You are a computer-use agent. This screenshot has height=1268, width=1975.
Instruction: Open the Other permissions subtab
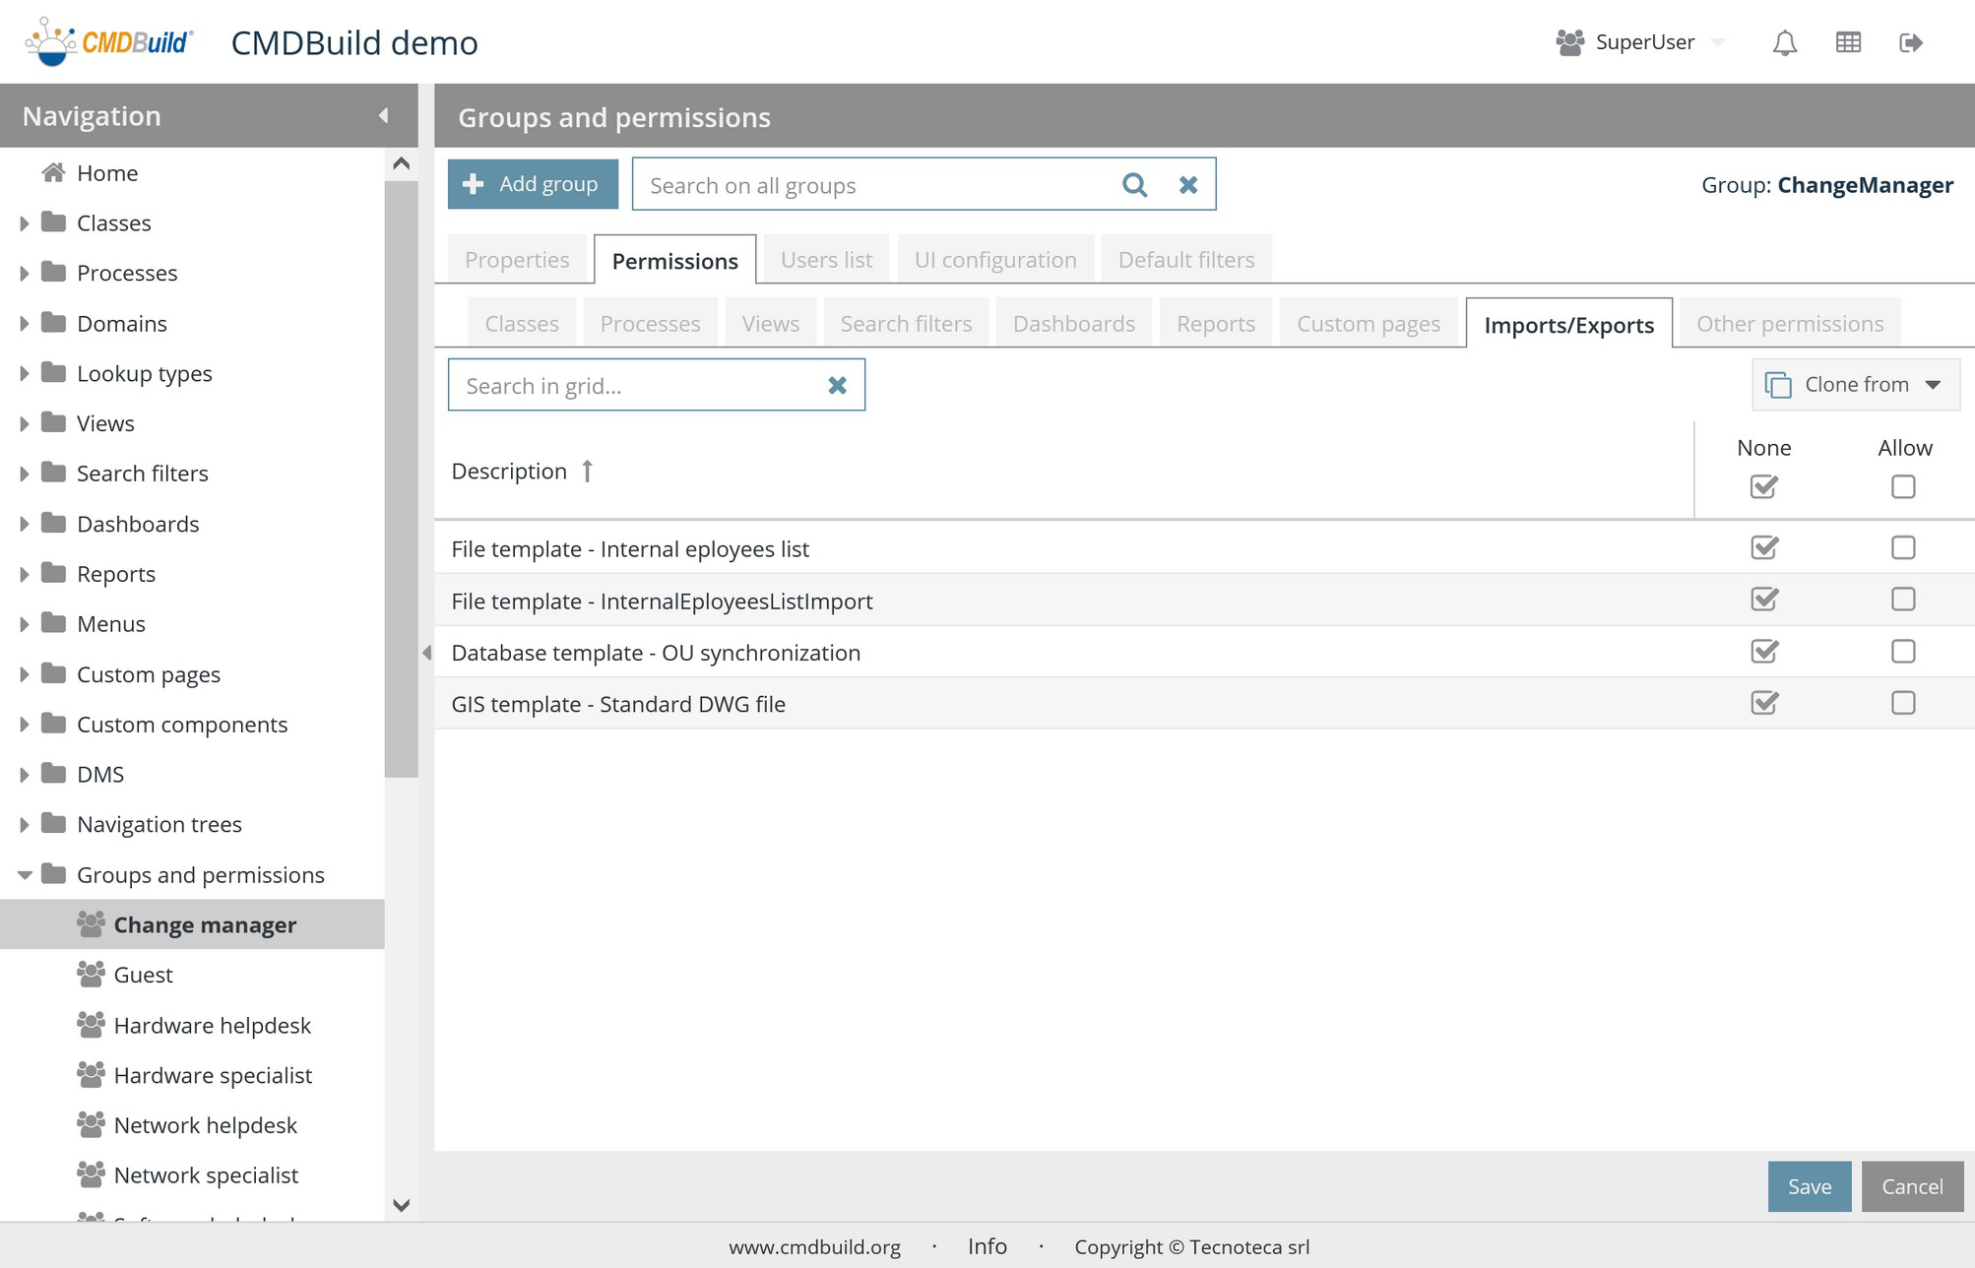tap(1789, 324)
